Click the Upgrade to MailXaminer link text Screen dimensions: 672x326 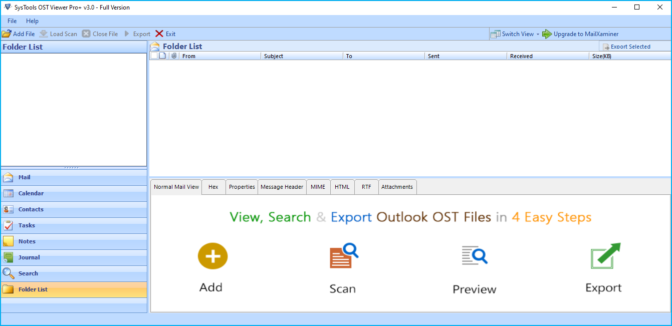[586, 34]
